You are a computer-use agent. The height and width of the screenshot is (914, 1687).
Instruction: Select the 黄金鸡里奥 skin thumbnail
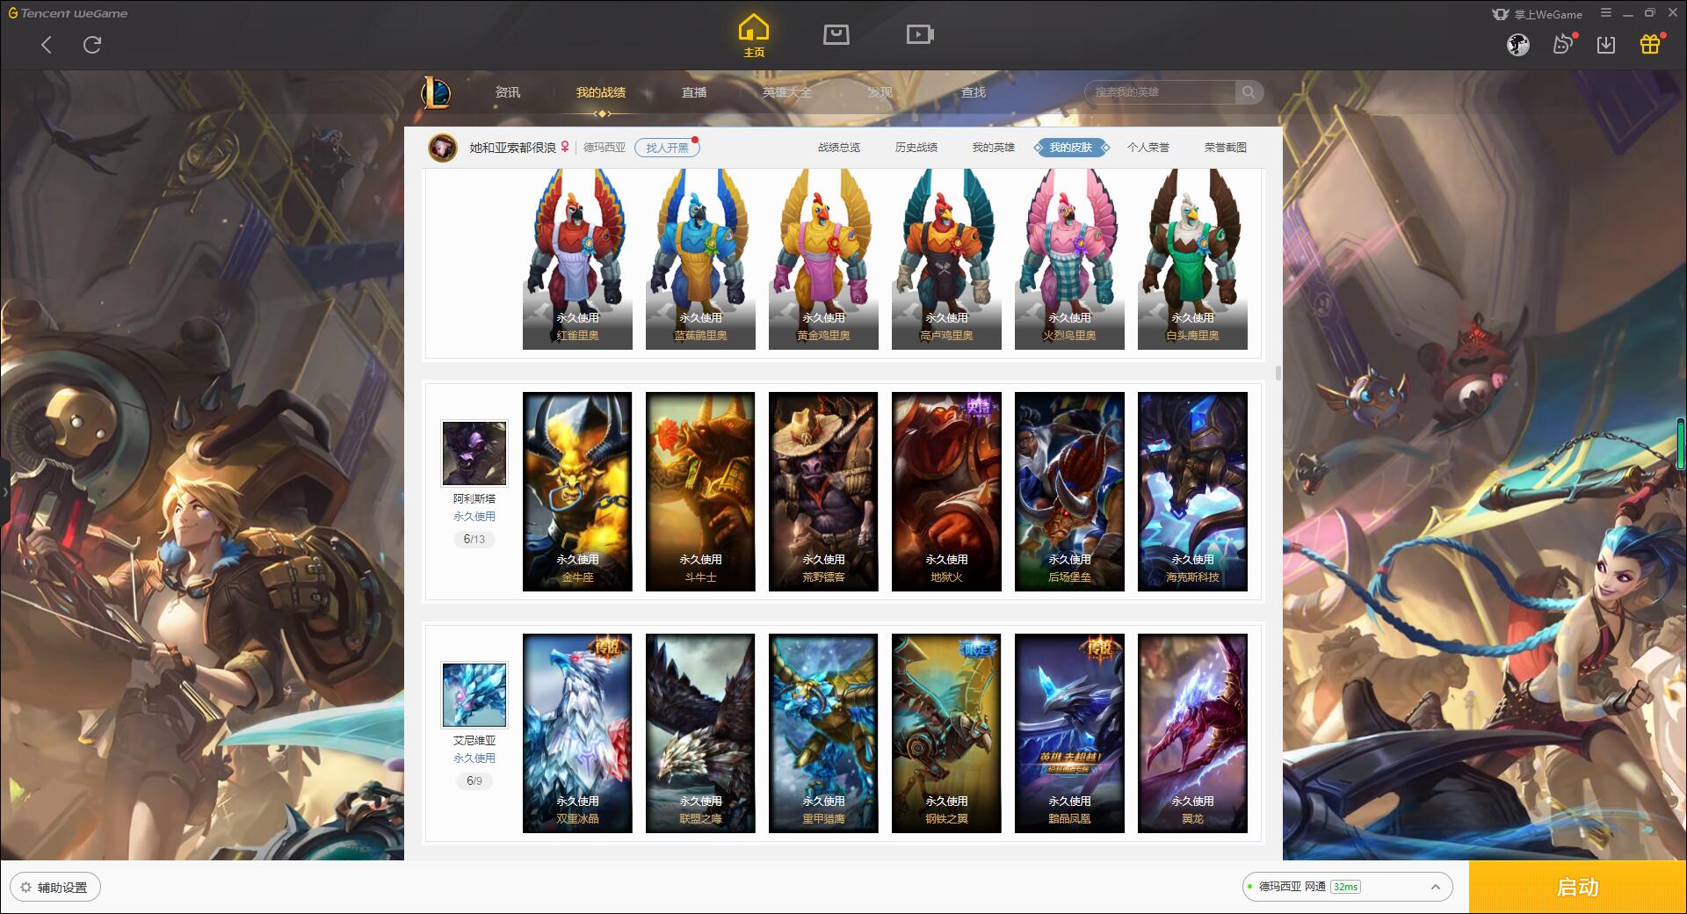click(x=823, y=259)
